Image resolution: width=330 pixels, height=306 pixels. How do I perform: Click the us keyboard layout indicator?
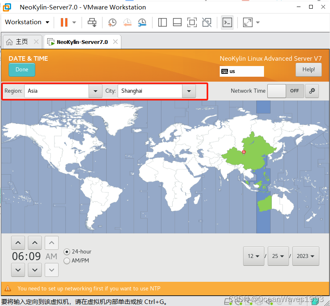(x=241, y=71)
